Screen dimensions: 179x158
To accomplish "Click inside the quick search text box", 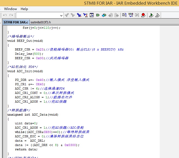I will point(38,15).
